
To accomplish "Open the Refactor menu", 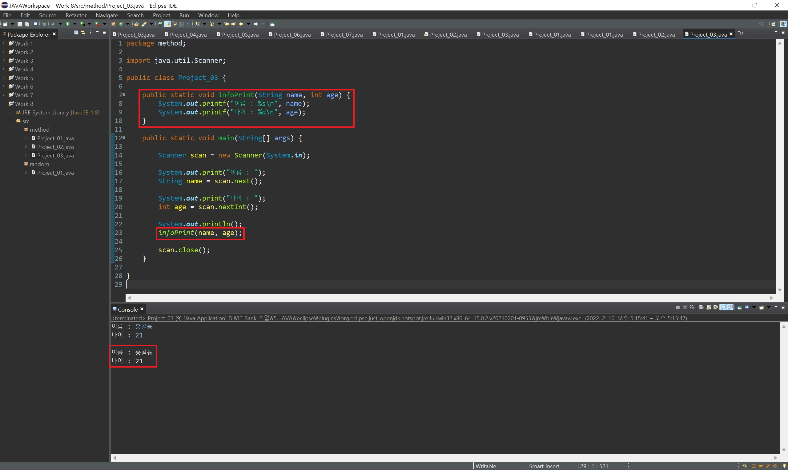I will 76,15.
